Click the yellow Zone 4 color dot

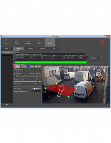click(36, 67)
